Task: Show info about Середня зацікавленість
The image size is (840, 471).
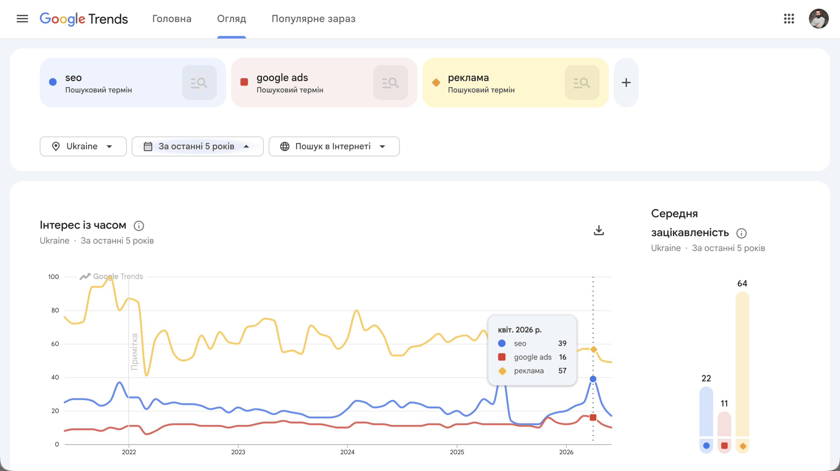Action: click(x=741, y=233)
